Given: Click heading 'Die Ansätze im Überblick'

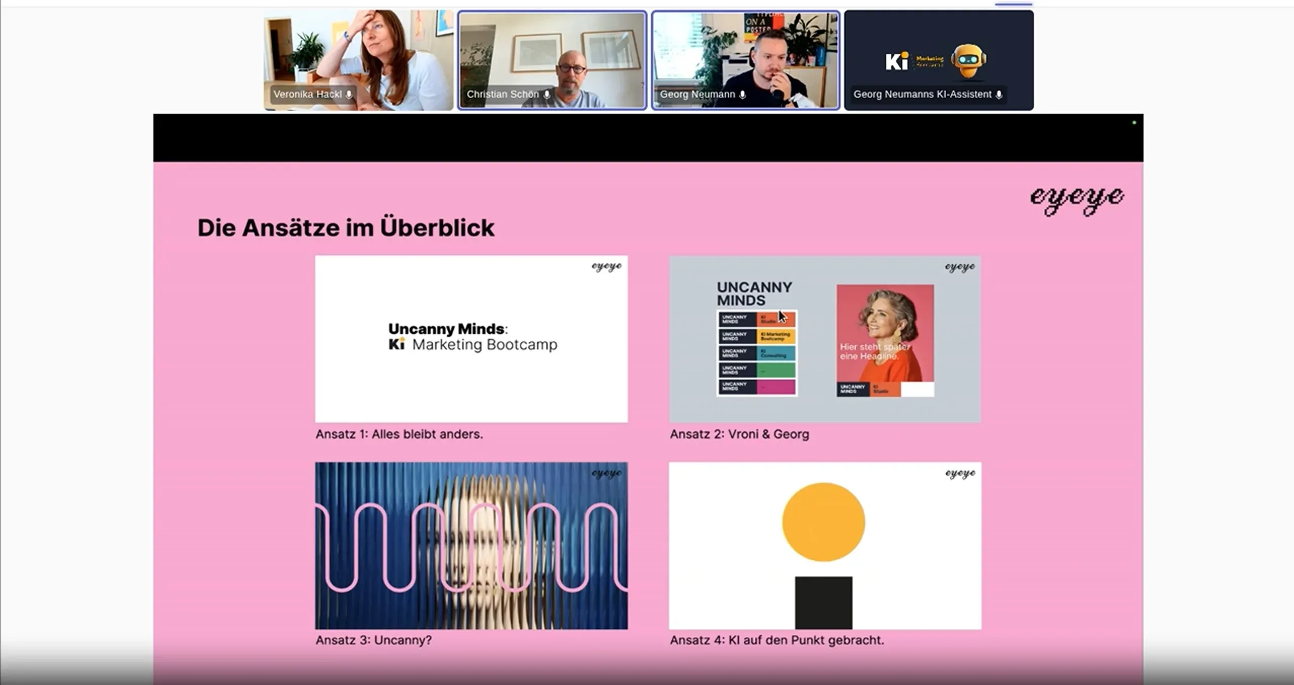Looking at the screenshot, I should click(346, 227).
